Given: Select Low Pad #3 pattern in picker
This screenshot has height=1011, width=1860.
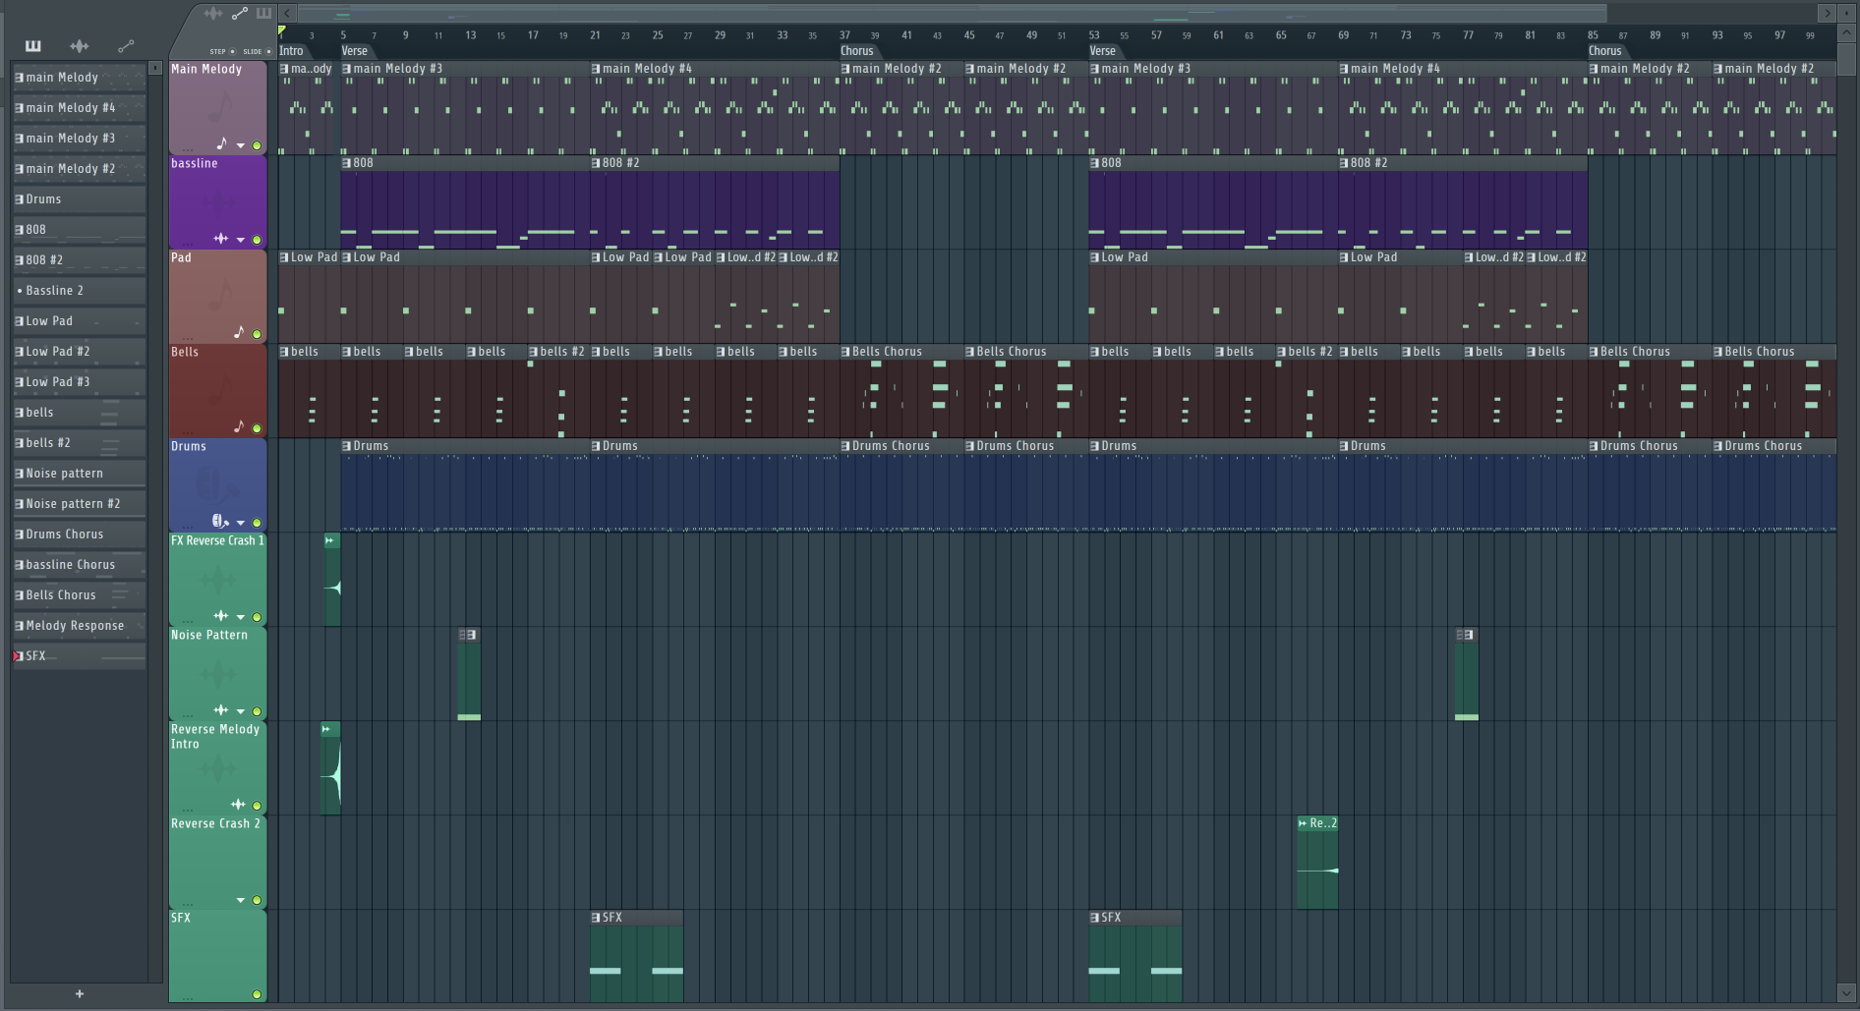Looking at the screenshot, I should coord(79,382).
